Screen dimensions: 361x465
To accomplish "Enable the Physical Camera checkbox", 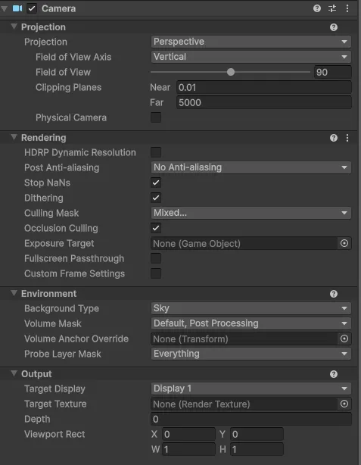I will point(156,117).
